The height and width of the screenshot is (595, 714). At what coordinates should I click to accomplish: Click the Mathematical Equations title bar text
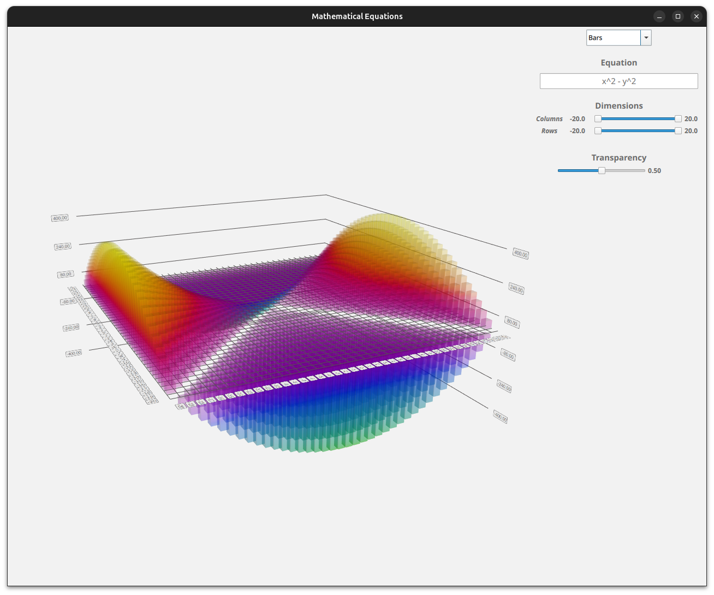tap(357, 16)
